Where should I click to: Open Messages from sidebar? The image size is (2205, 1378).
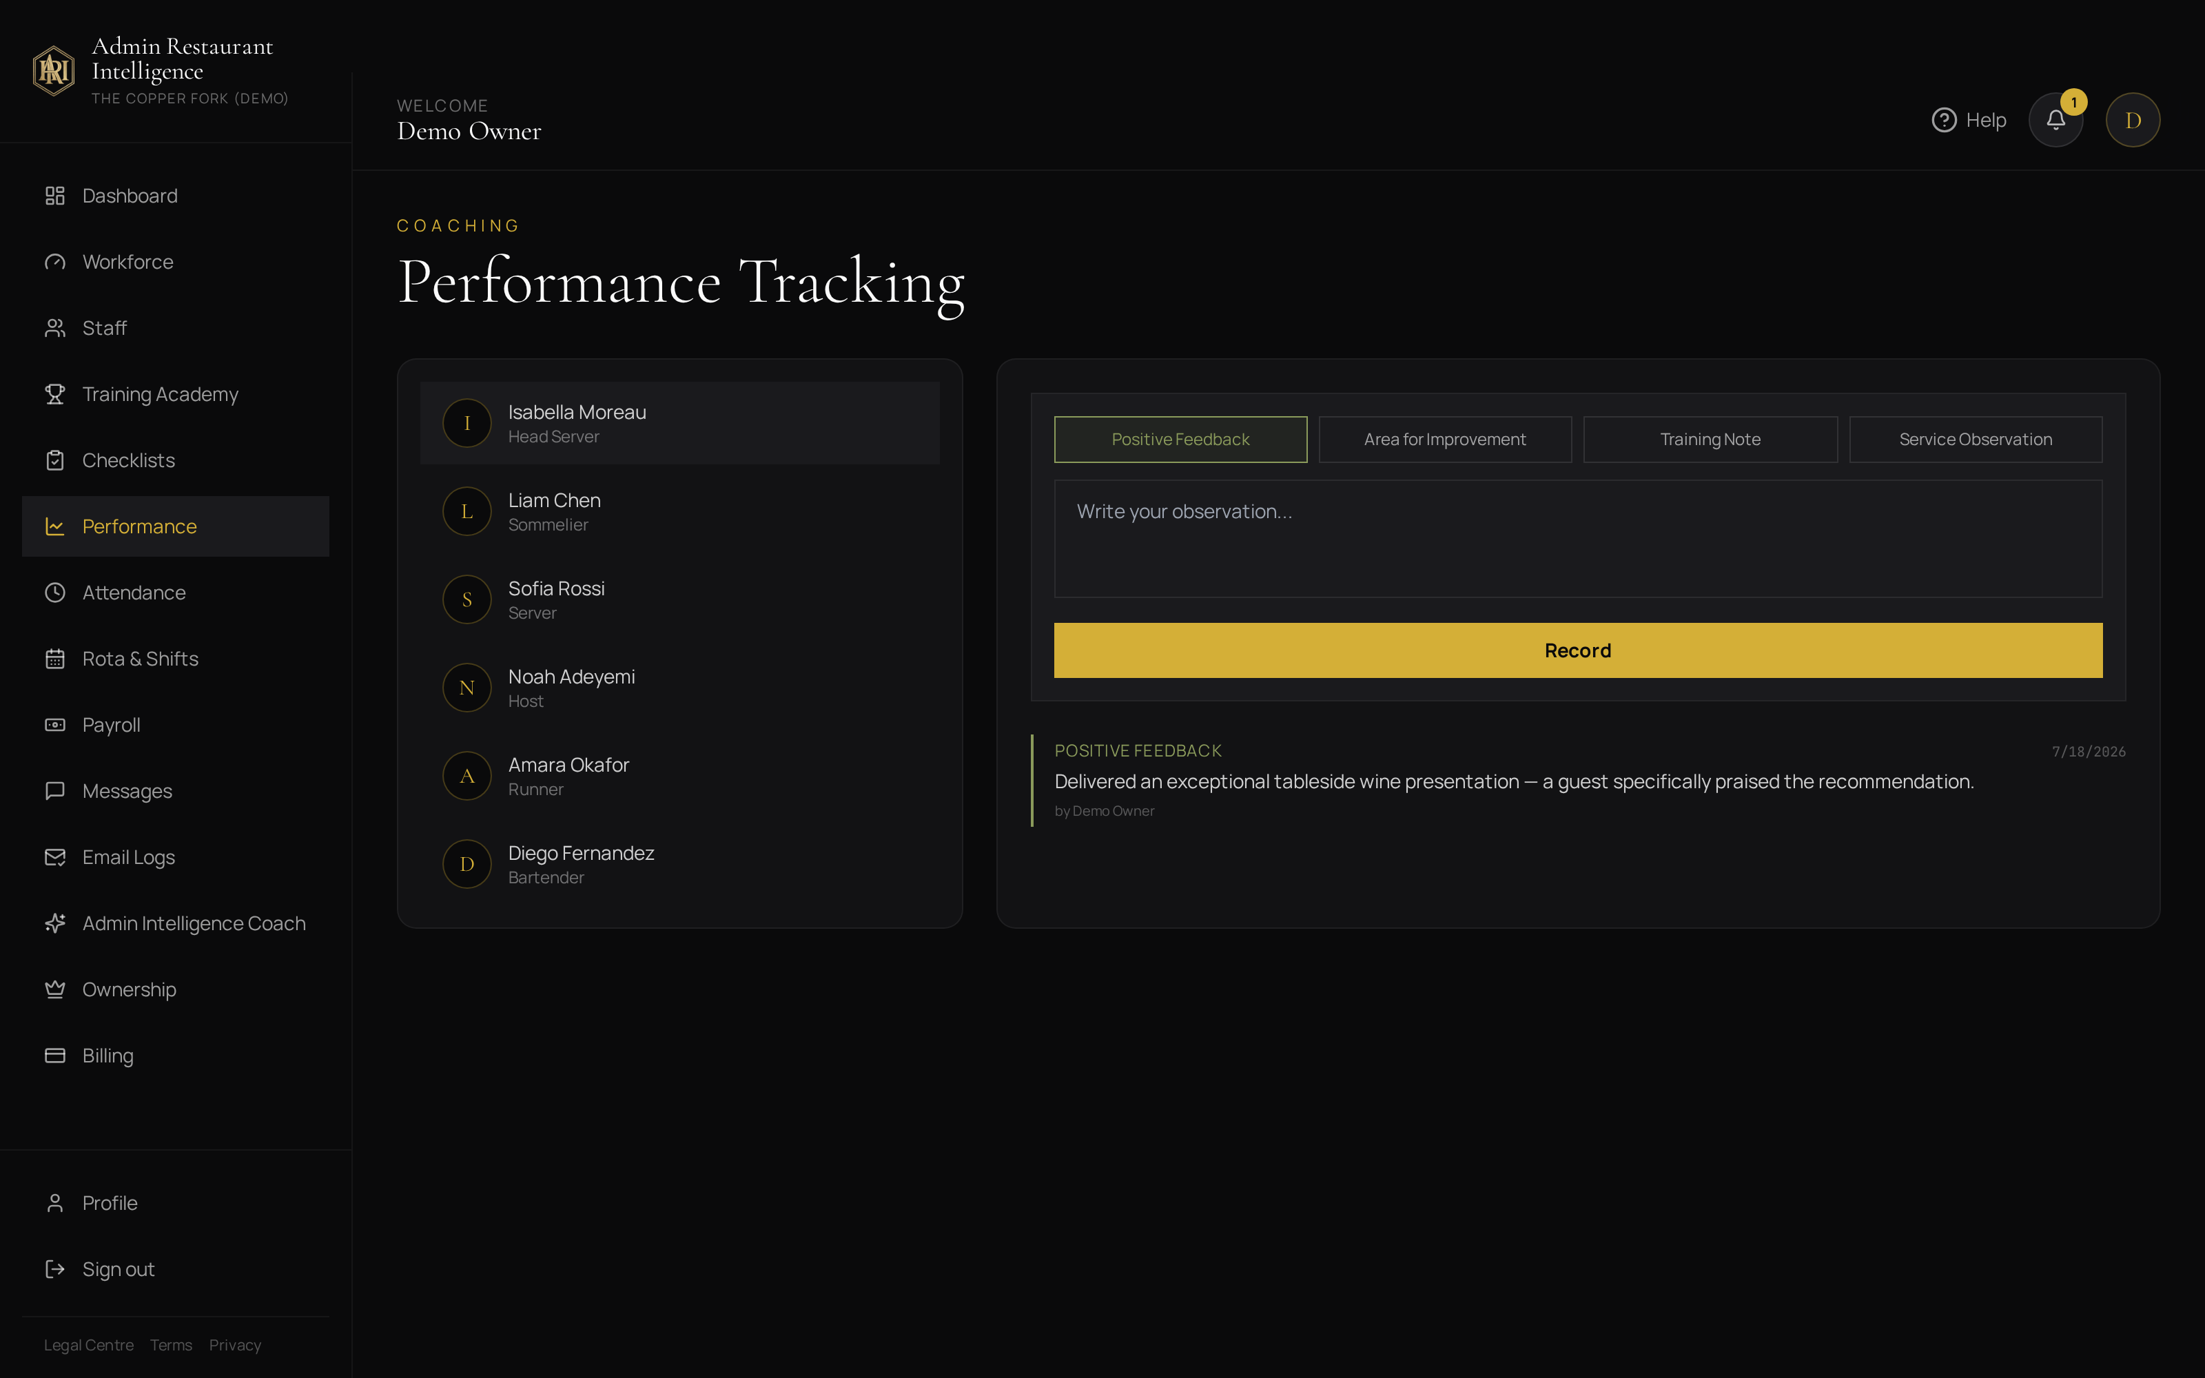176,791
